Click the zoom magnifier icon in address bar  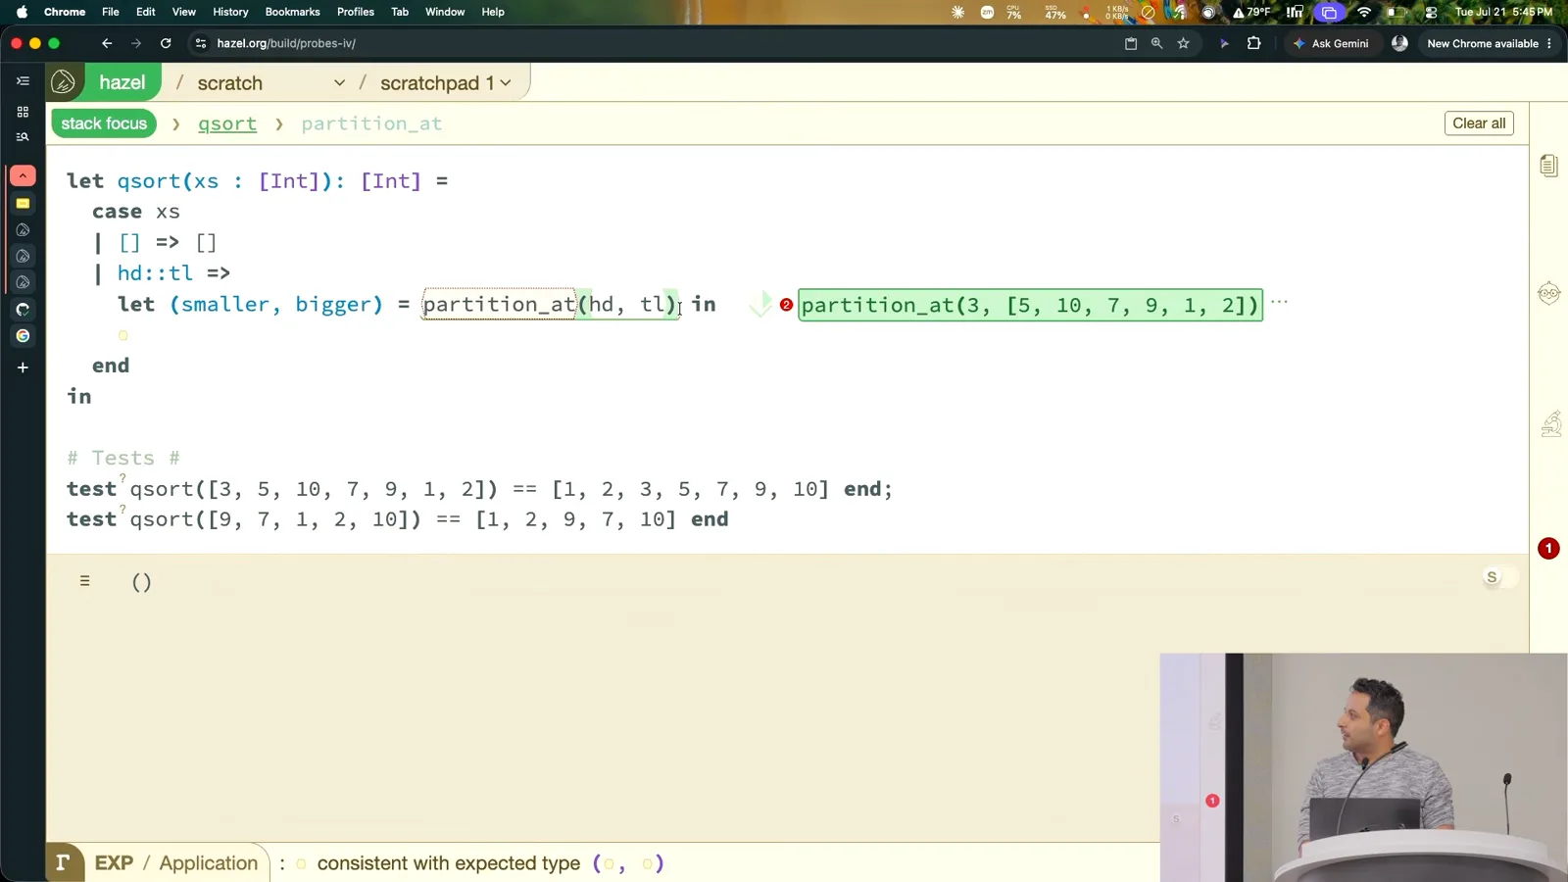coord(1157,43)
